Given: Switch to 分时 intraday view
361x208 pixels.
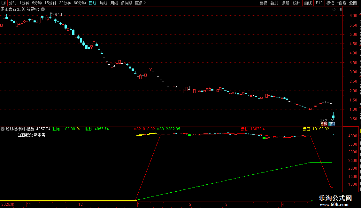Looking at the screenshot, I should pyautogui.click(x=13, y=3).
